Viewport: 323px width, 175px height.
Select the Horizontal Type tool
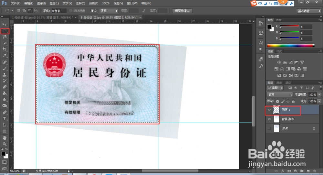[5, 119]
